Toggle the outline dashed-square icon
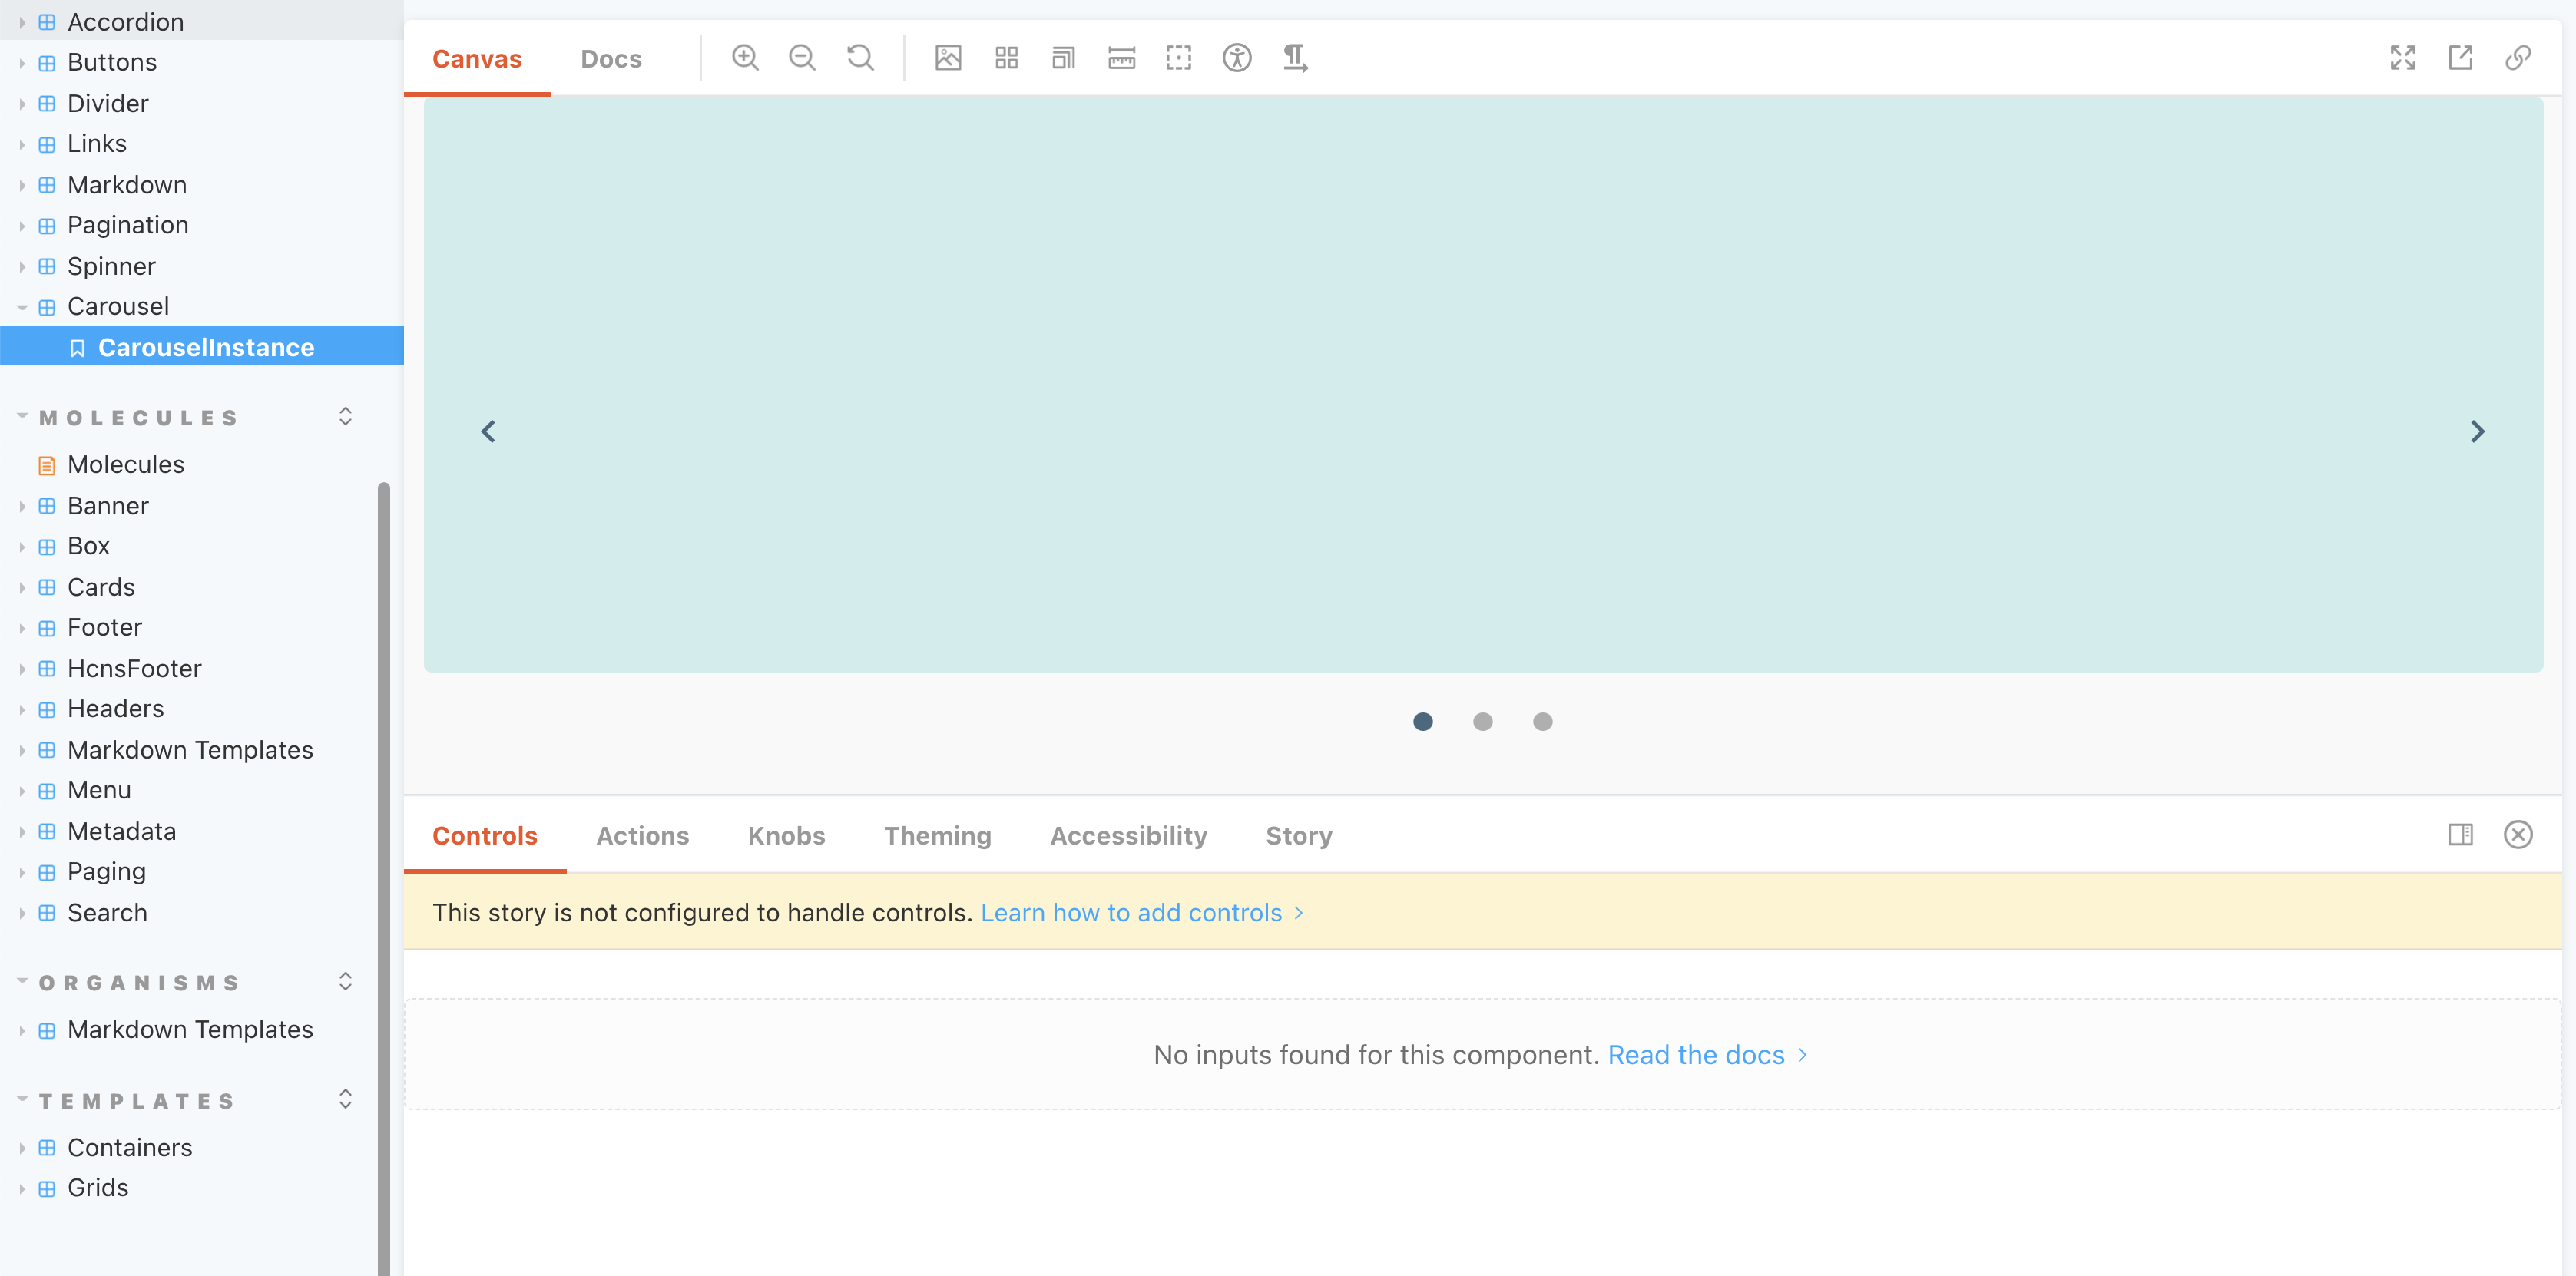Viewport: 2576px width, 1276px height. tap(1179, 58)
